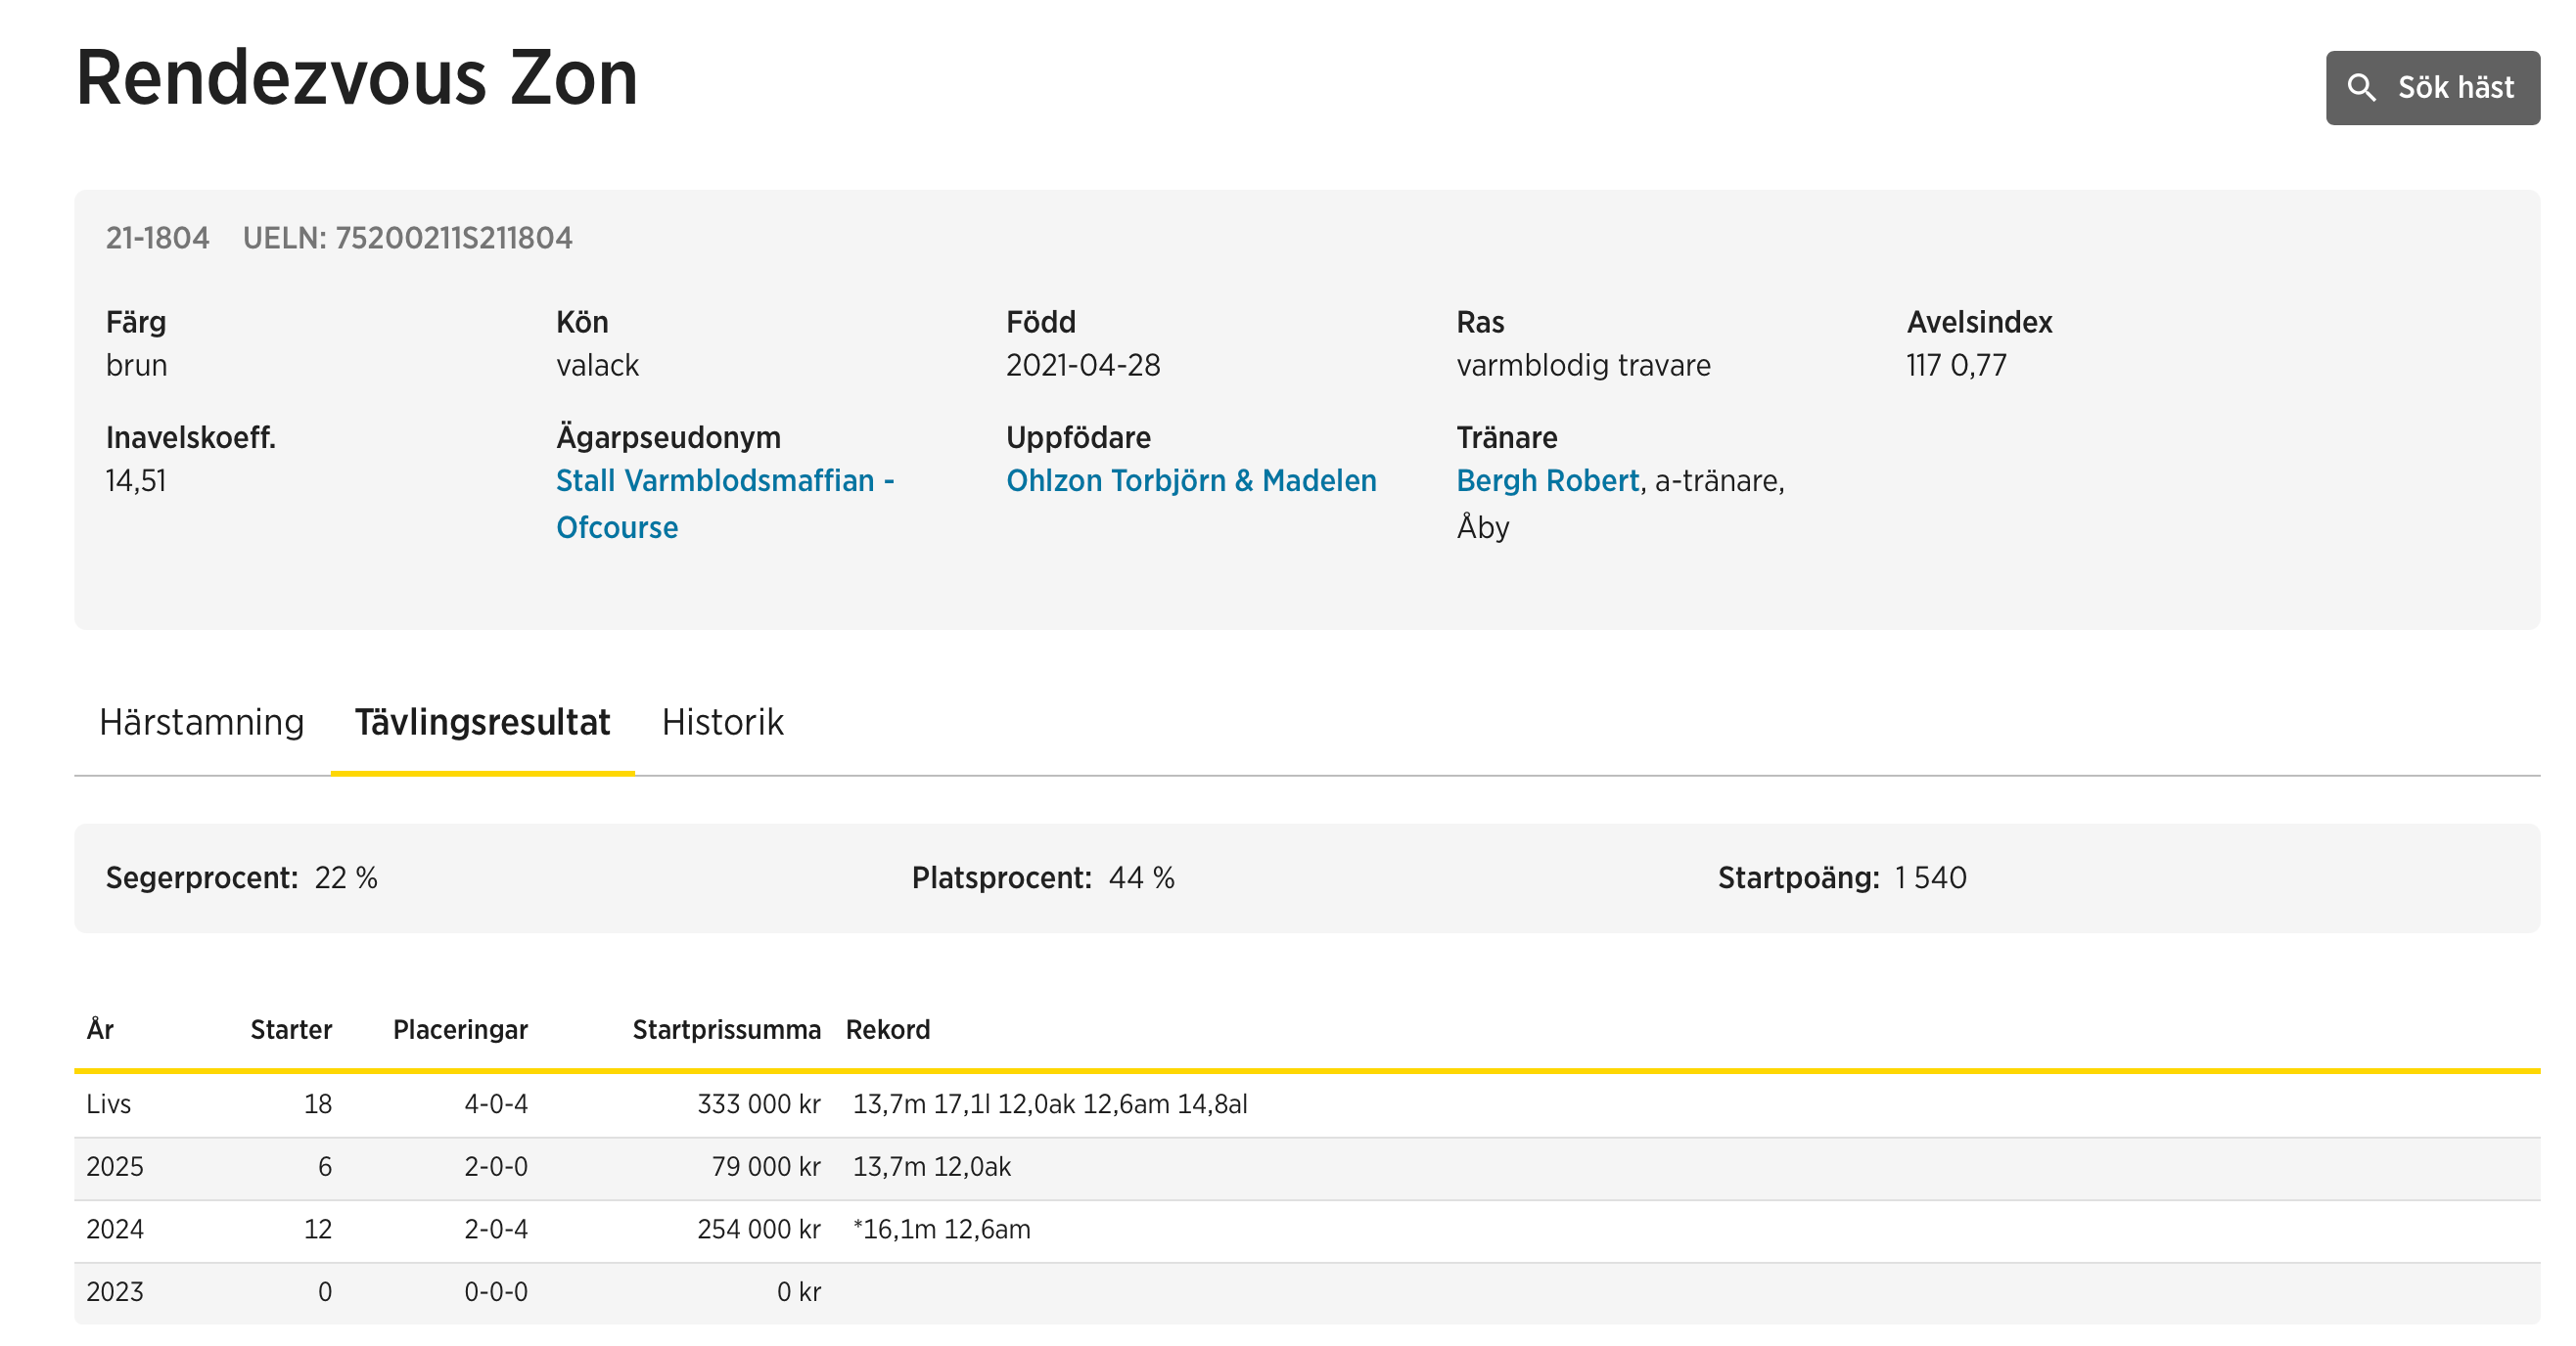Click the Segerprocent 22 % value

346,877
